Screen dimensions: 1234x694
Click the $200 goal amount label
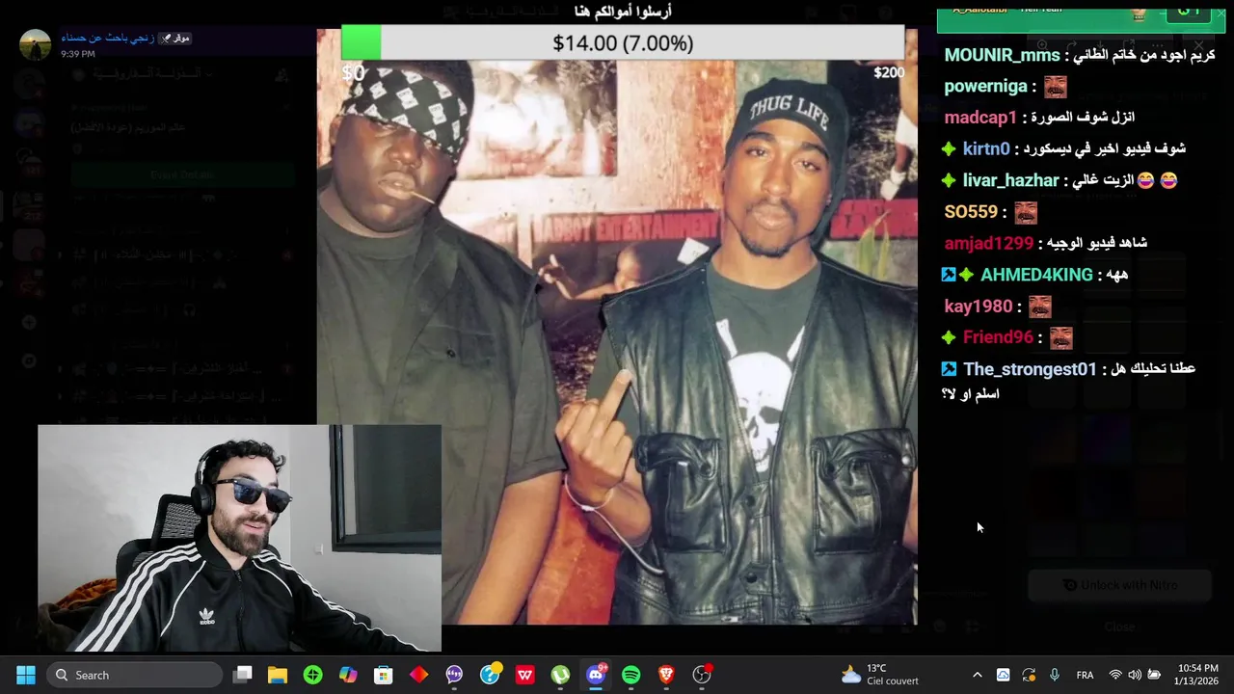click(889, 72)
